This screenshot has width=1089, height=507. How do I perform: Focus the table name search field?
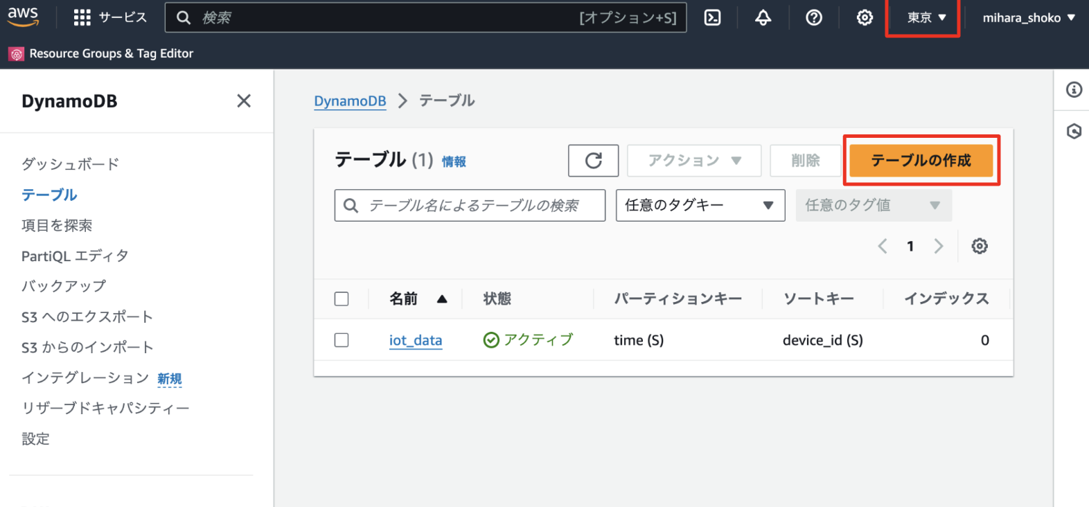pos(470,205)
